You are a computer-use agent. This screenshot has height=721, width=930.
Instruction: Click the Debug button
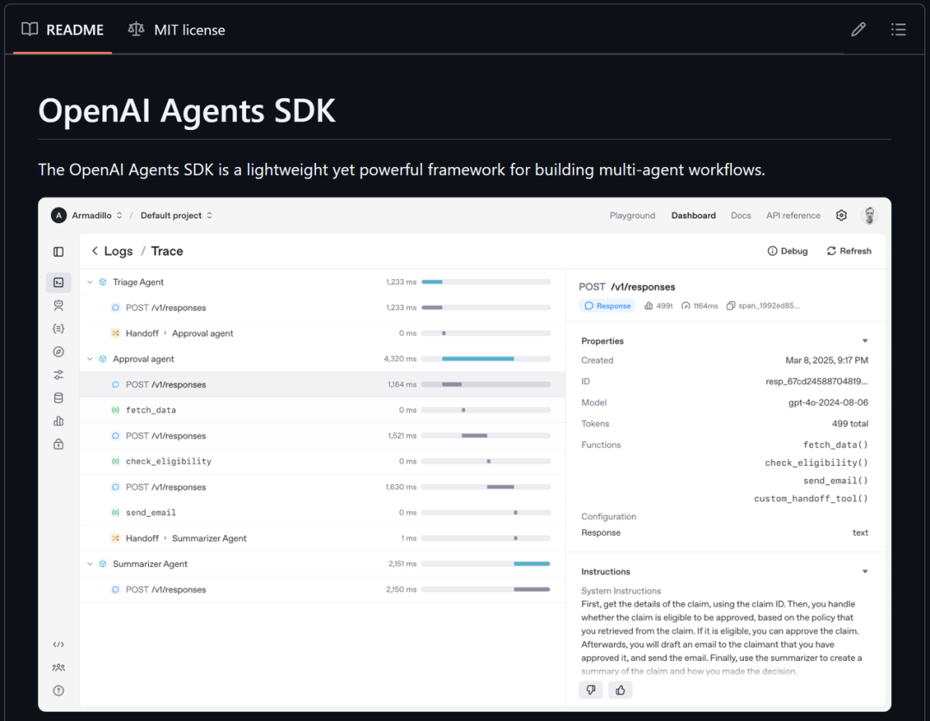(x=788, y=251)
